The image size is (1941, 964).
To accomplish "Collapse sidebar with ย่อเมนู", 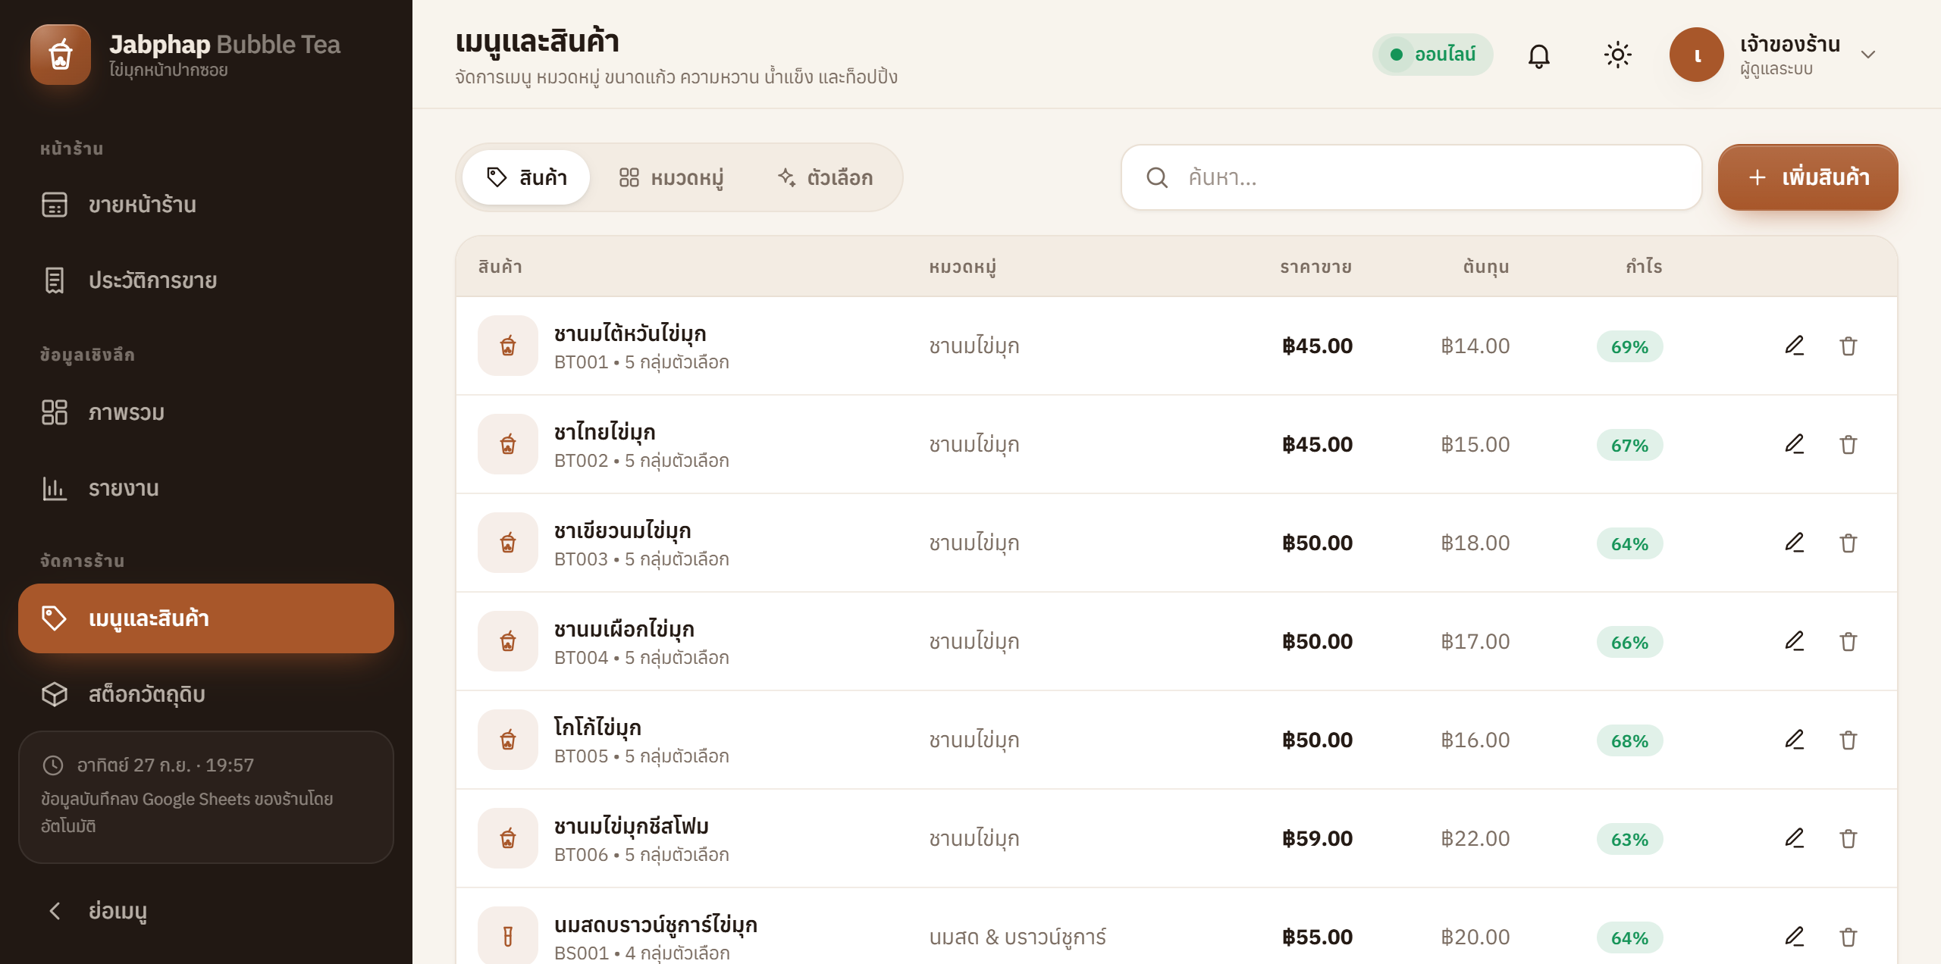I will coord(206,911).
